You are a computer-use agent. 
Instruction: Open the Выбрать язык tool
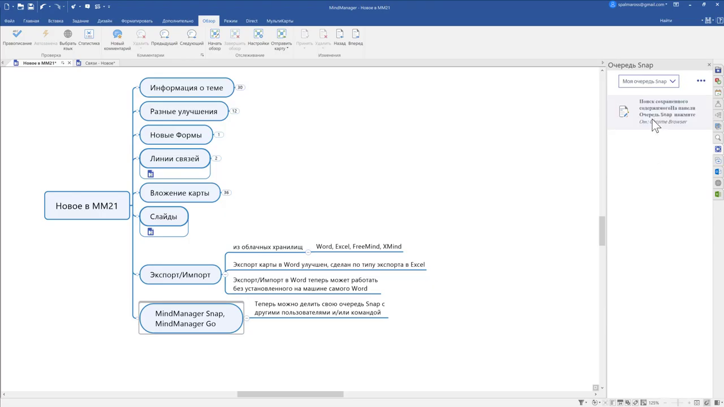[68, 40]
